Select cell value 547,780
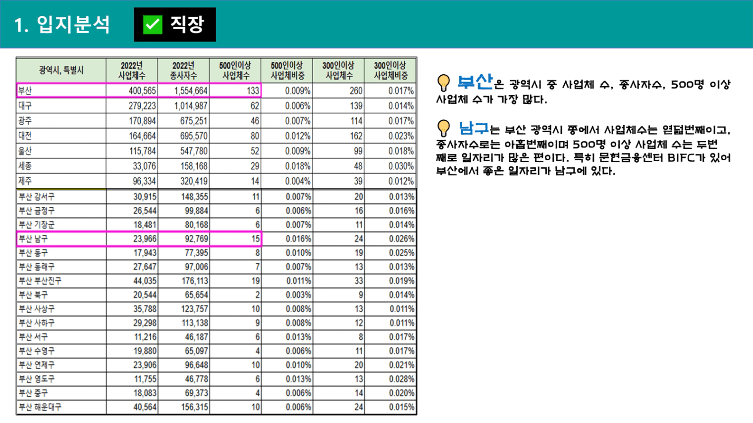753x423 pixels. click(x=194, y=151)
